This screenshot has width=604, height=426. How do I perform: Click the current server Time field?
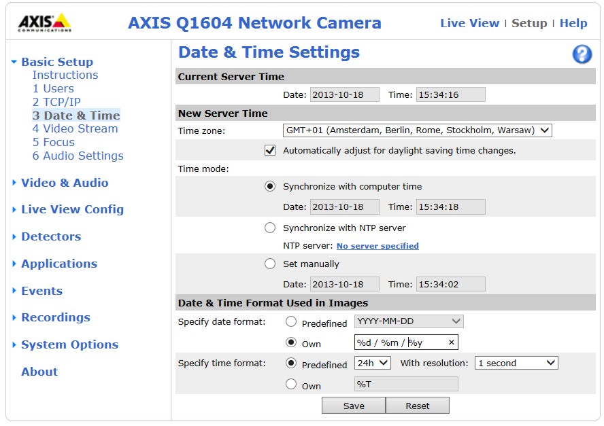[x=451, y=94]
